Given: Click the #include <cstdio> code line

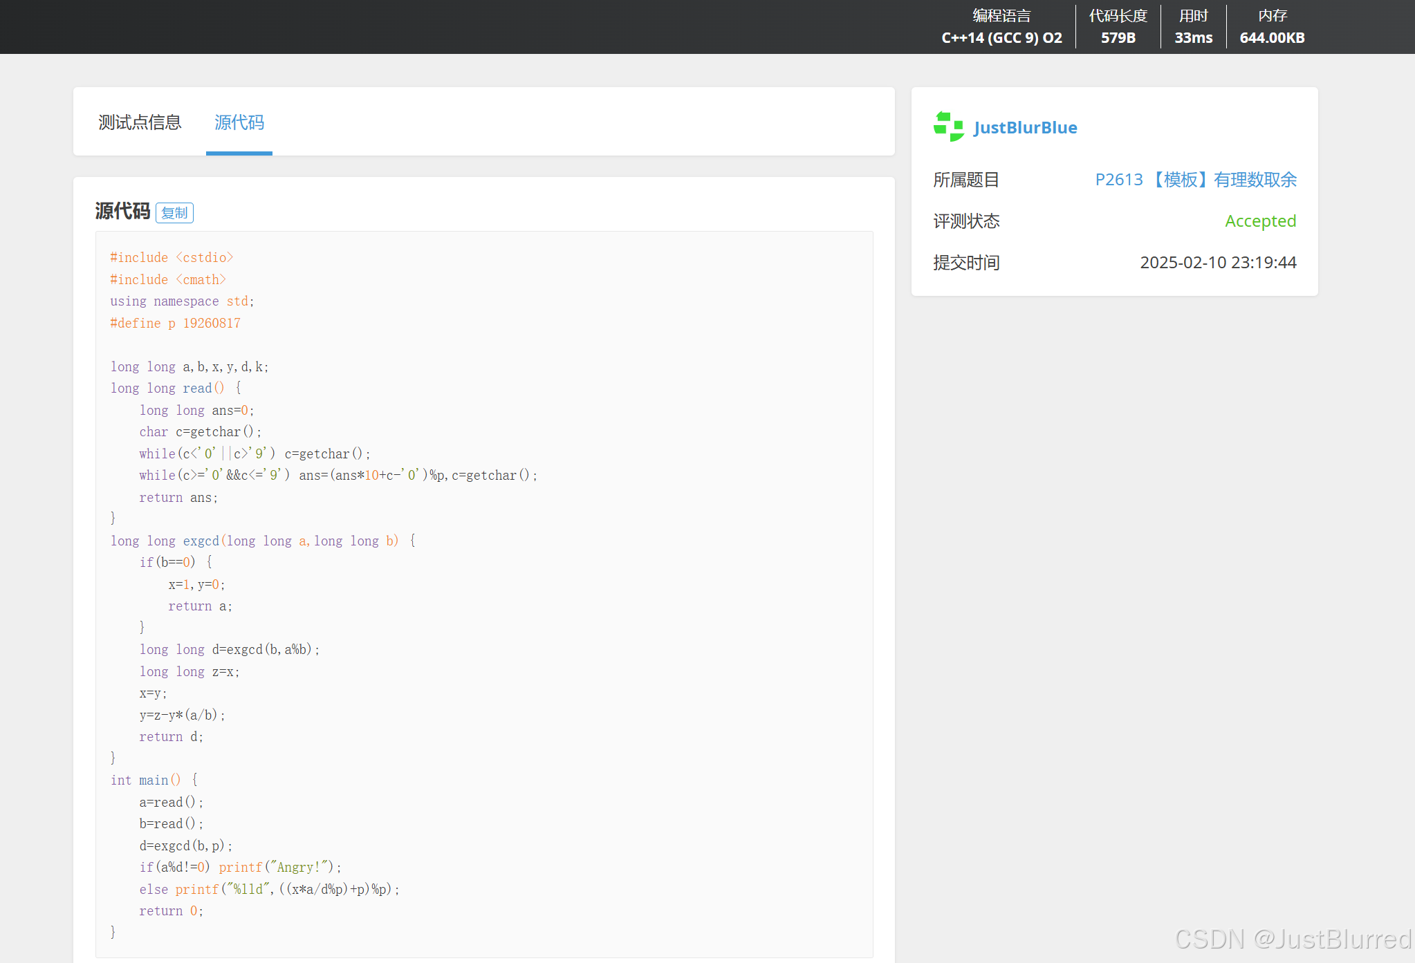Looking at the screenshot, I should tap(172, 257).
